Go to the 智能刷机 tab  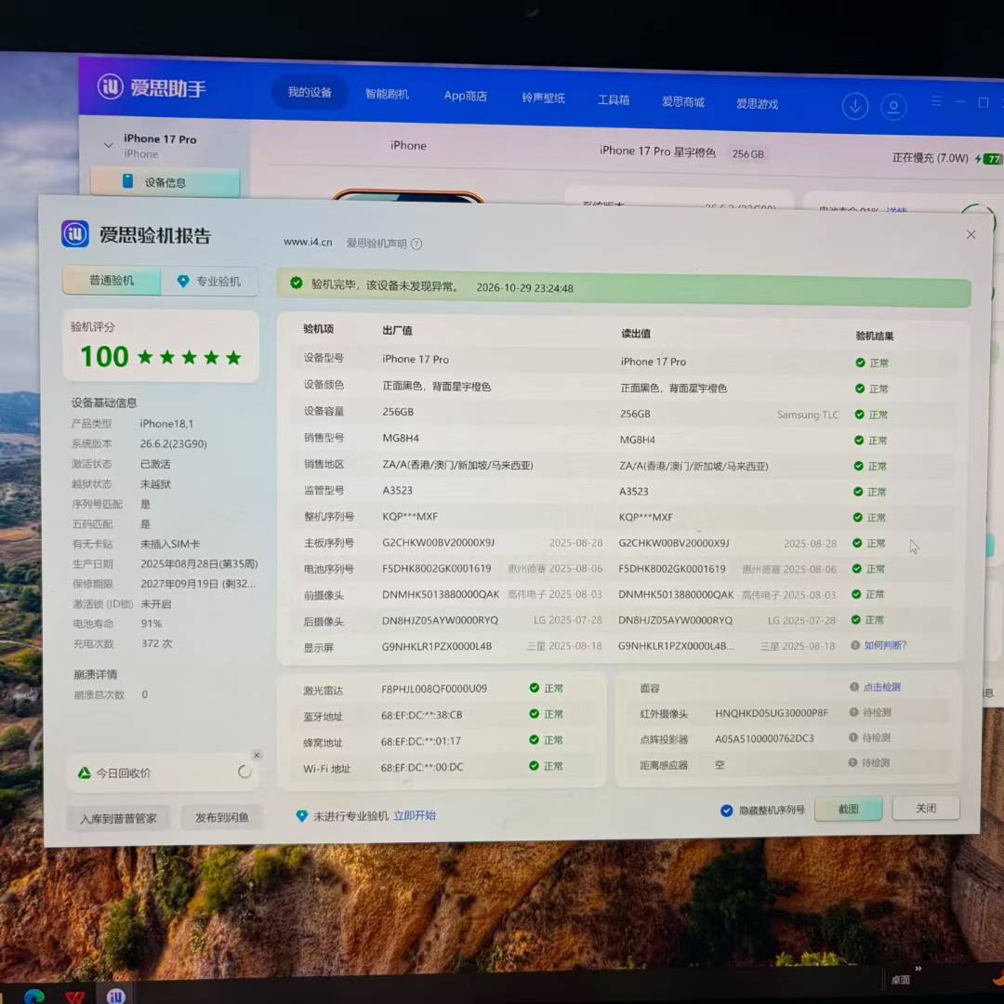click(x=387, y=94)
